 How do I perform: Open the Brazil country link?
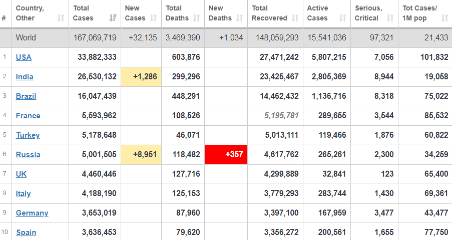coord(26,96)
